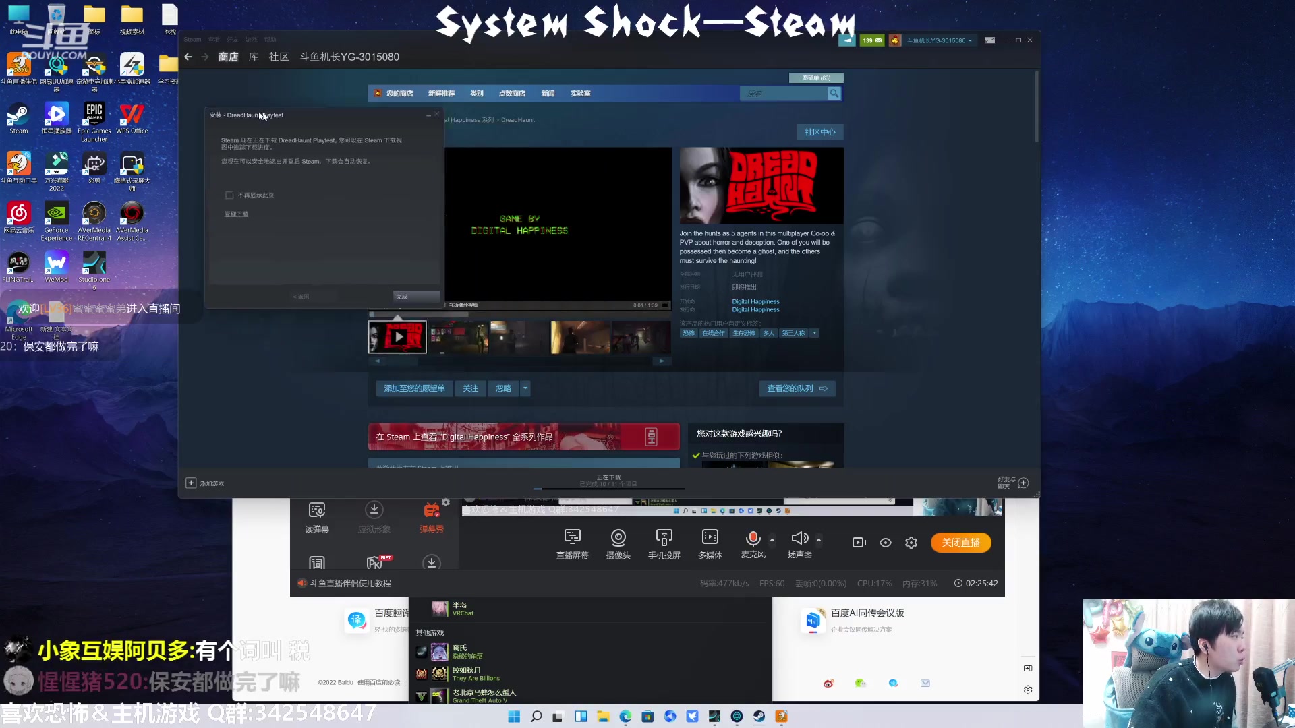Open the 新闻 news tab
The height and width of the screenshot is (728, 1295).
(548, 94)
